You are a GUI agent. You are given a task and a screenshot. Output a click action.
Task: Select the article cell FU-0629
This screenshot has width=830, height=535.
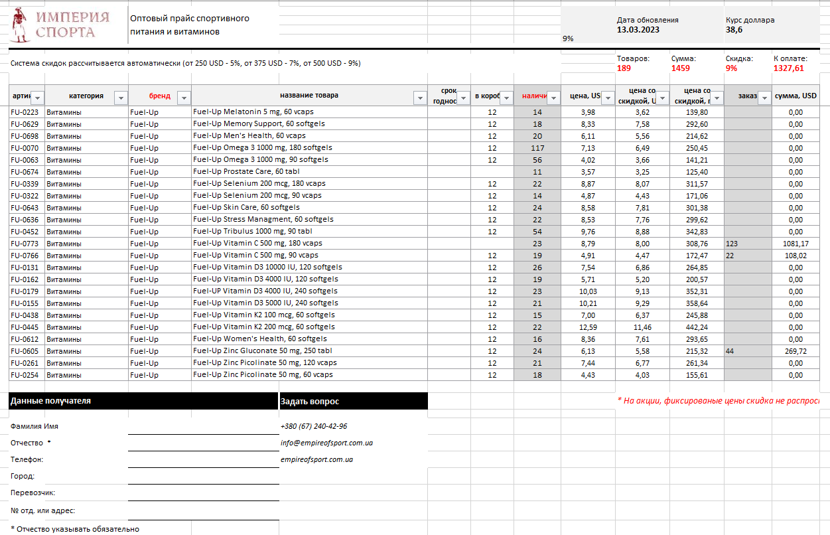click(27, 124)
